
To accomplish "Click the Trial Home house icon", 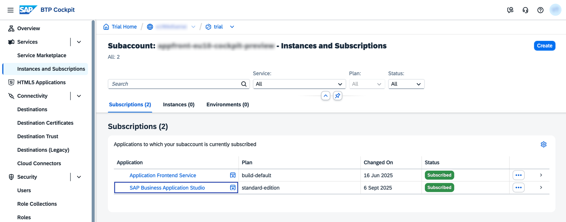I will [x=106, y=27].
